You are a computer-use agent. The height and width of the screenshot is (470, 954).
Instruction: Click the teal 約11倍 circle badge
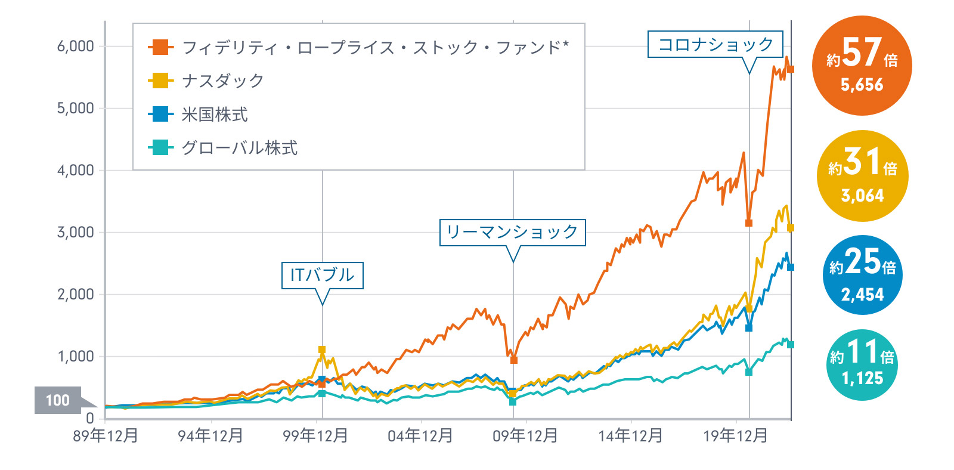point(862,364)
